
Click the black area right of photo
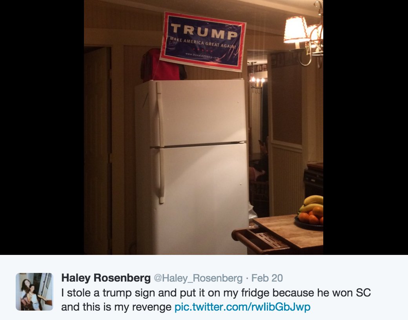pyautogui.click(x=366, y=127)
